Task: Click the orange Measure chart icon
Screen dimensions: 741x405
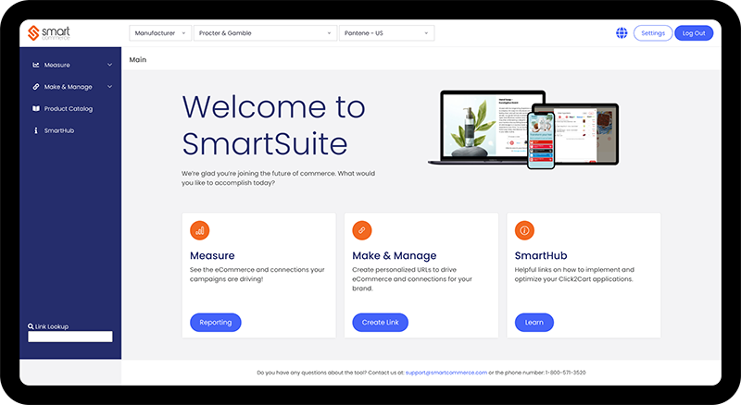Action: click(x=199, y=230)
